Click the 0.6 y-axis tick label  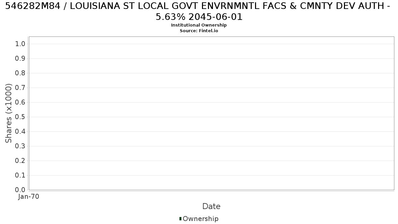(21, 103)
